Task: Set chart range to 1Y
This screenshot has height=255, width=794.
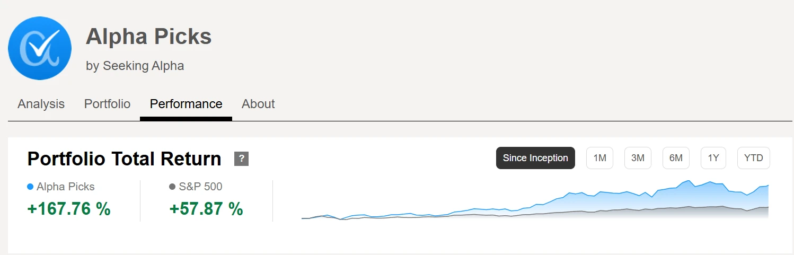Action: pos(713,158)
